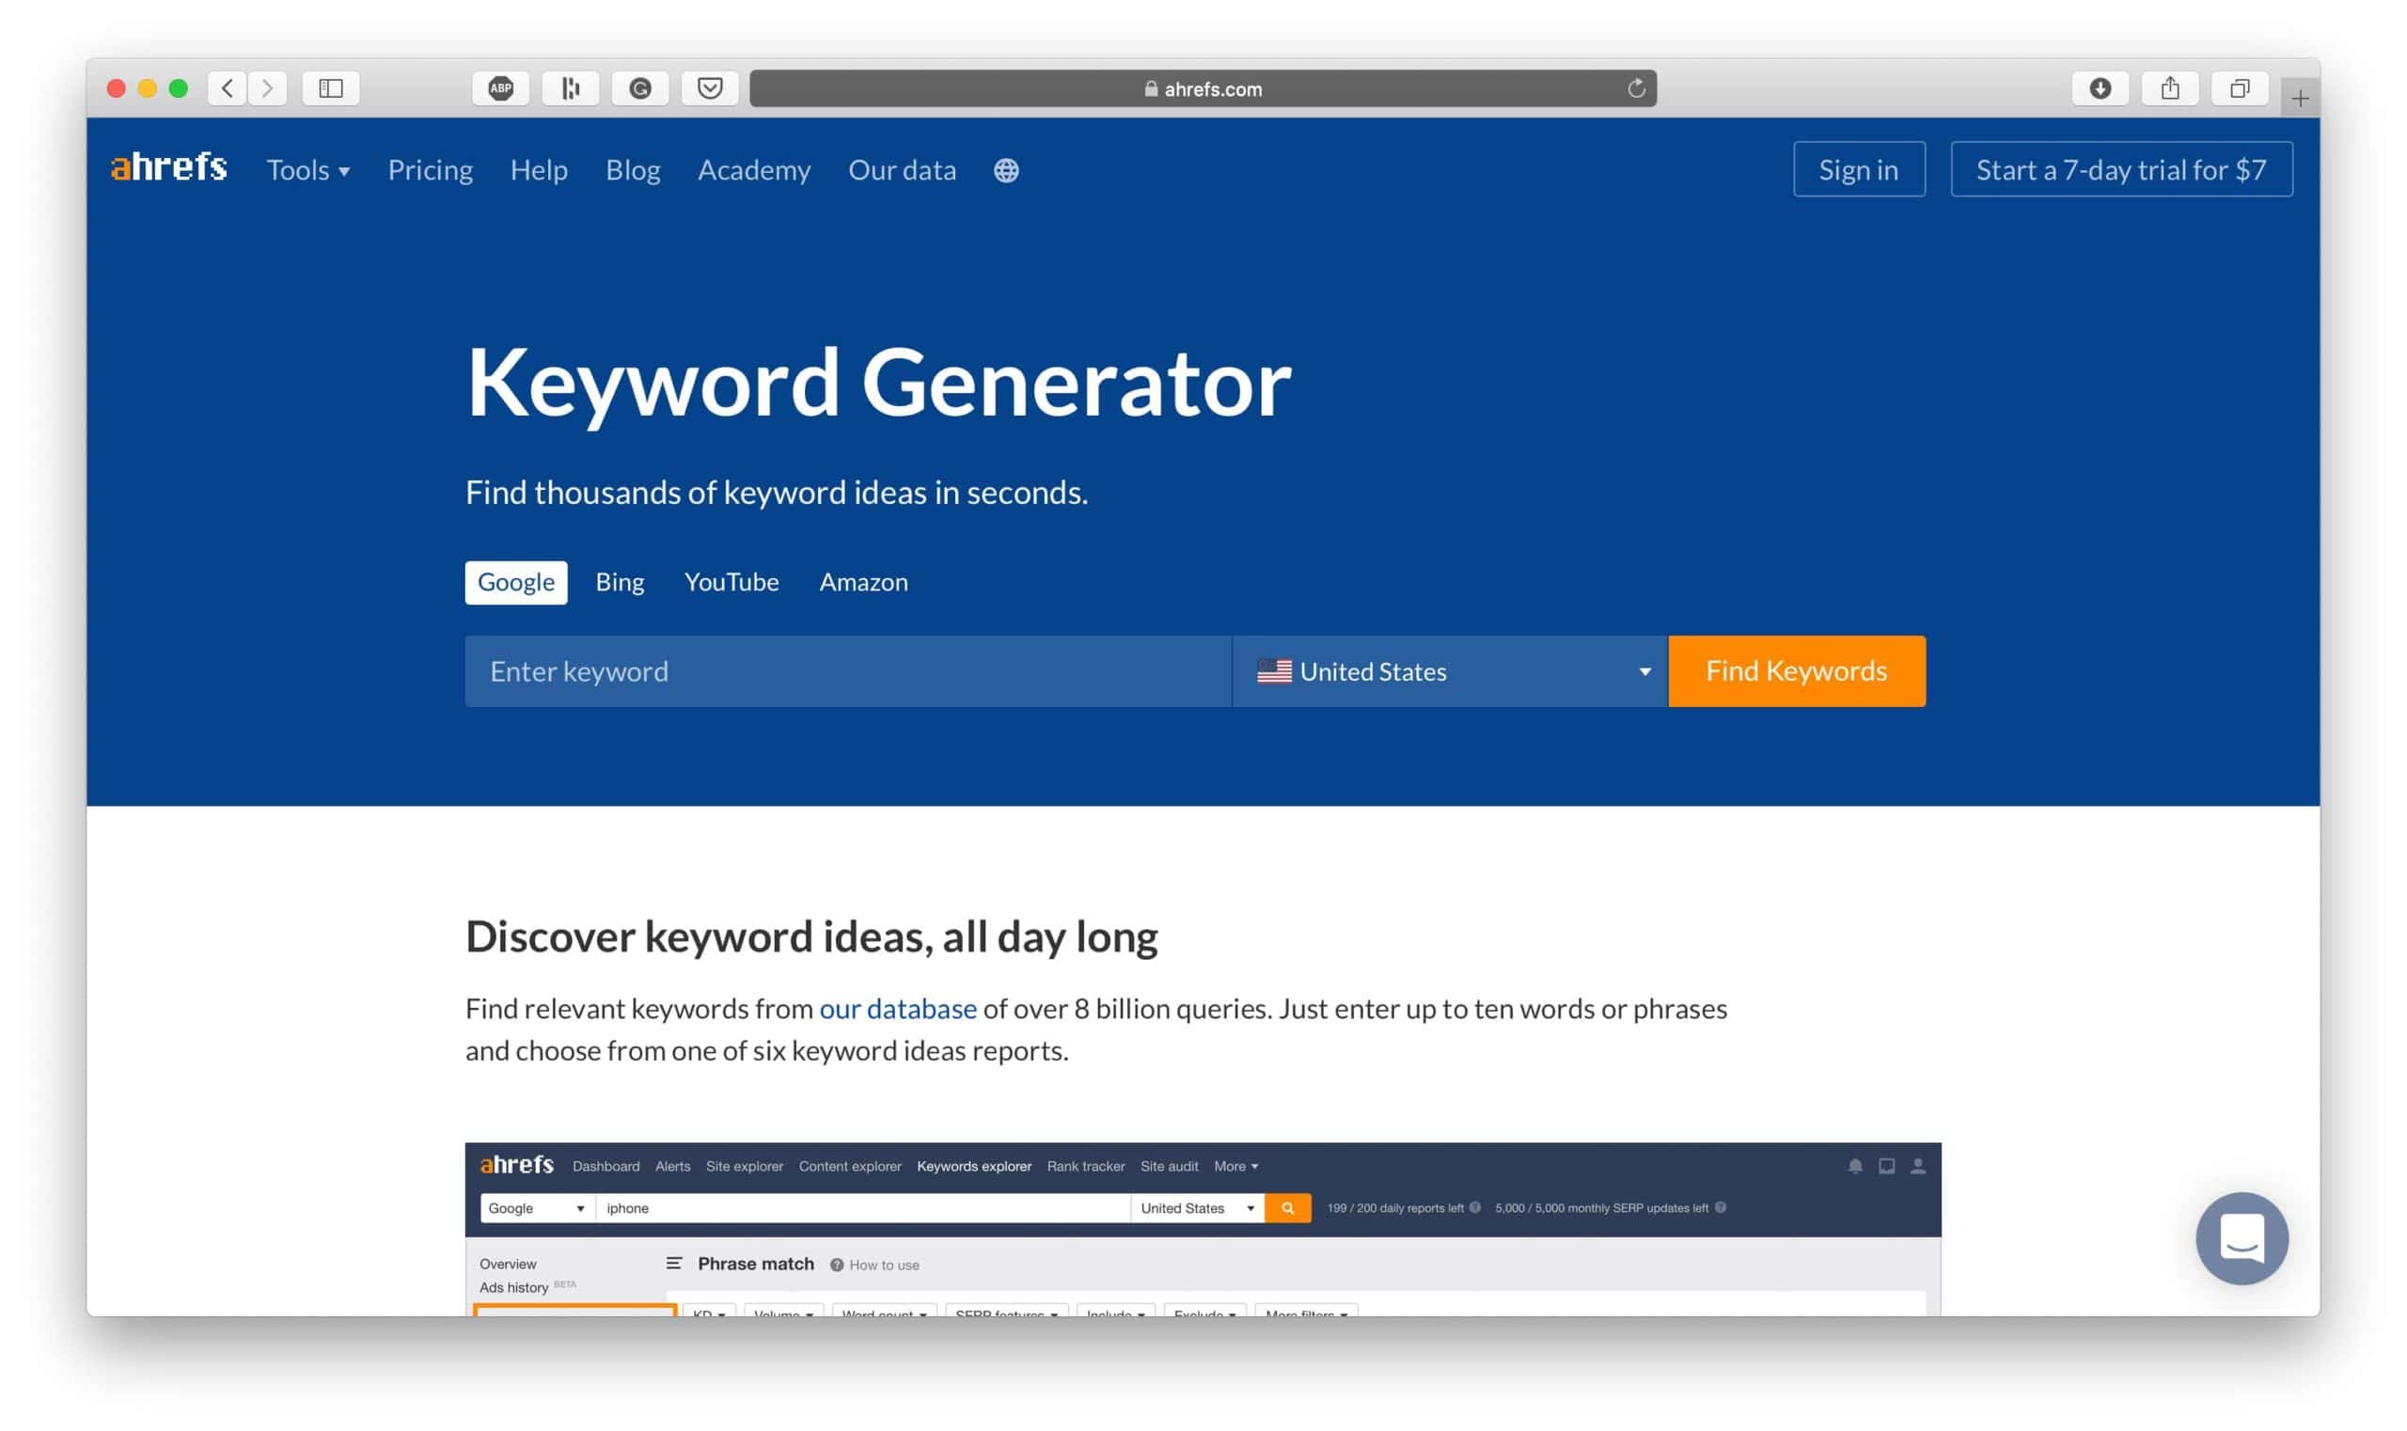
Task: Open the Help menu item
Action: point(539,171)
